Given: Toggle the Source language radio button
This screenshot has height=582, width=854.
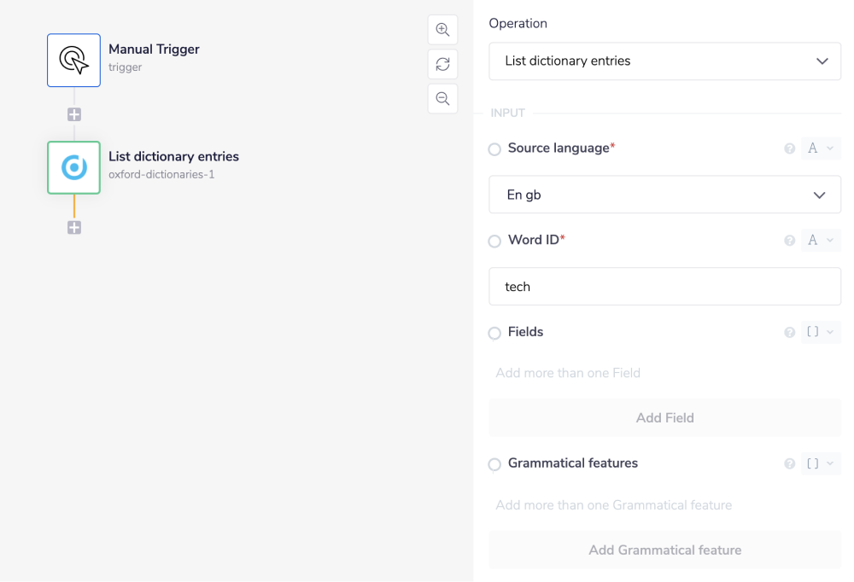Looking at the screenshot, I should click(494, 149).
